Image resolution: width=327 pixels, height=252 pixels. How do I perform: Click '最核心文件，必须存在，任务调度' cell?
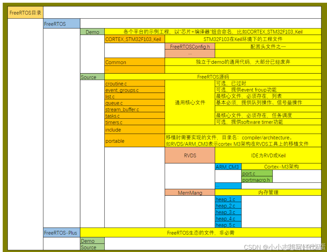(x=268, y=116)
